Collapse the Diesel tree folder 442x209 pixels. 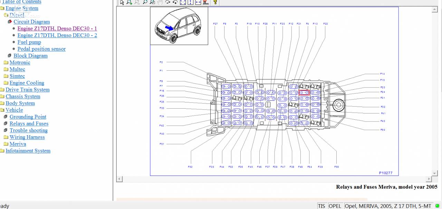point(17,15)
